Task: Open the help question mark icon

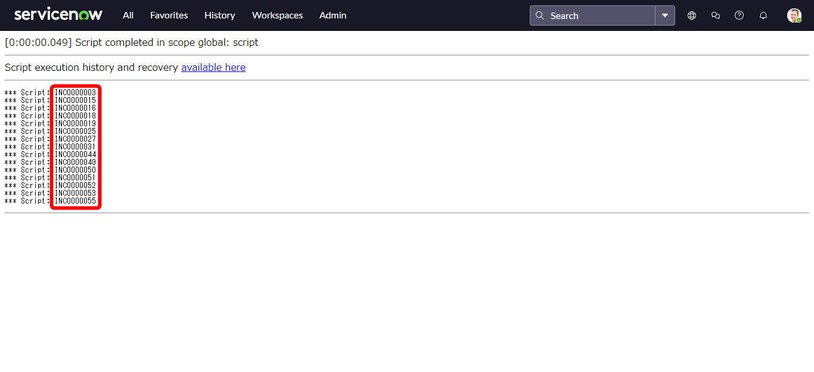Action: point(739,15)
